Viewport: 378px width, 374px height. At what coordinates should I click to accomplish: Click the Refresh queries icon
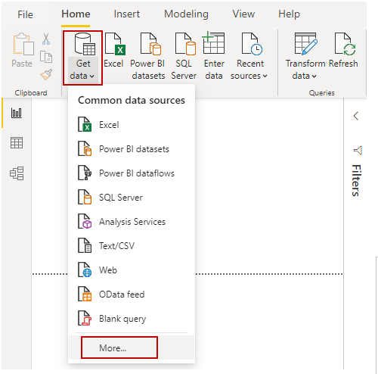point(345,44)
